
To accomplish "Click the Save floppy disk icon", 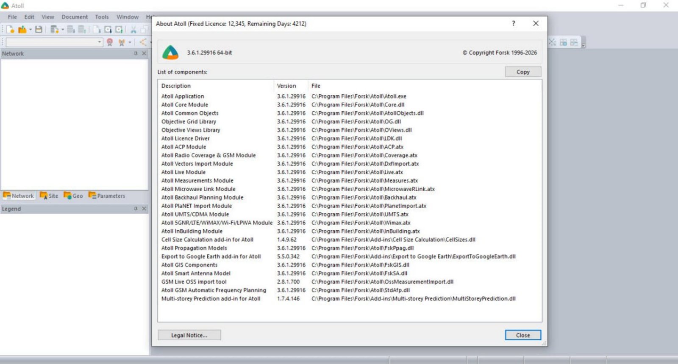I will coord(39,29).
